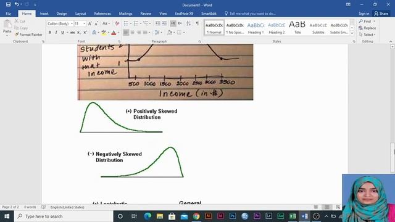Click the Windows Start button
The image size is (395, 222).
coord(7,216)
